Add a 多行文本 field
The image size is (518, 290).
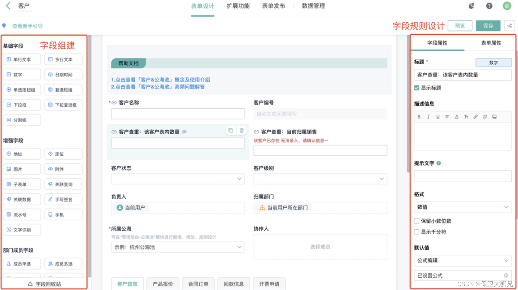click(x=64, y=59)
